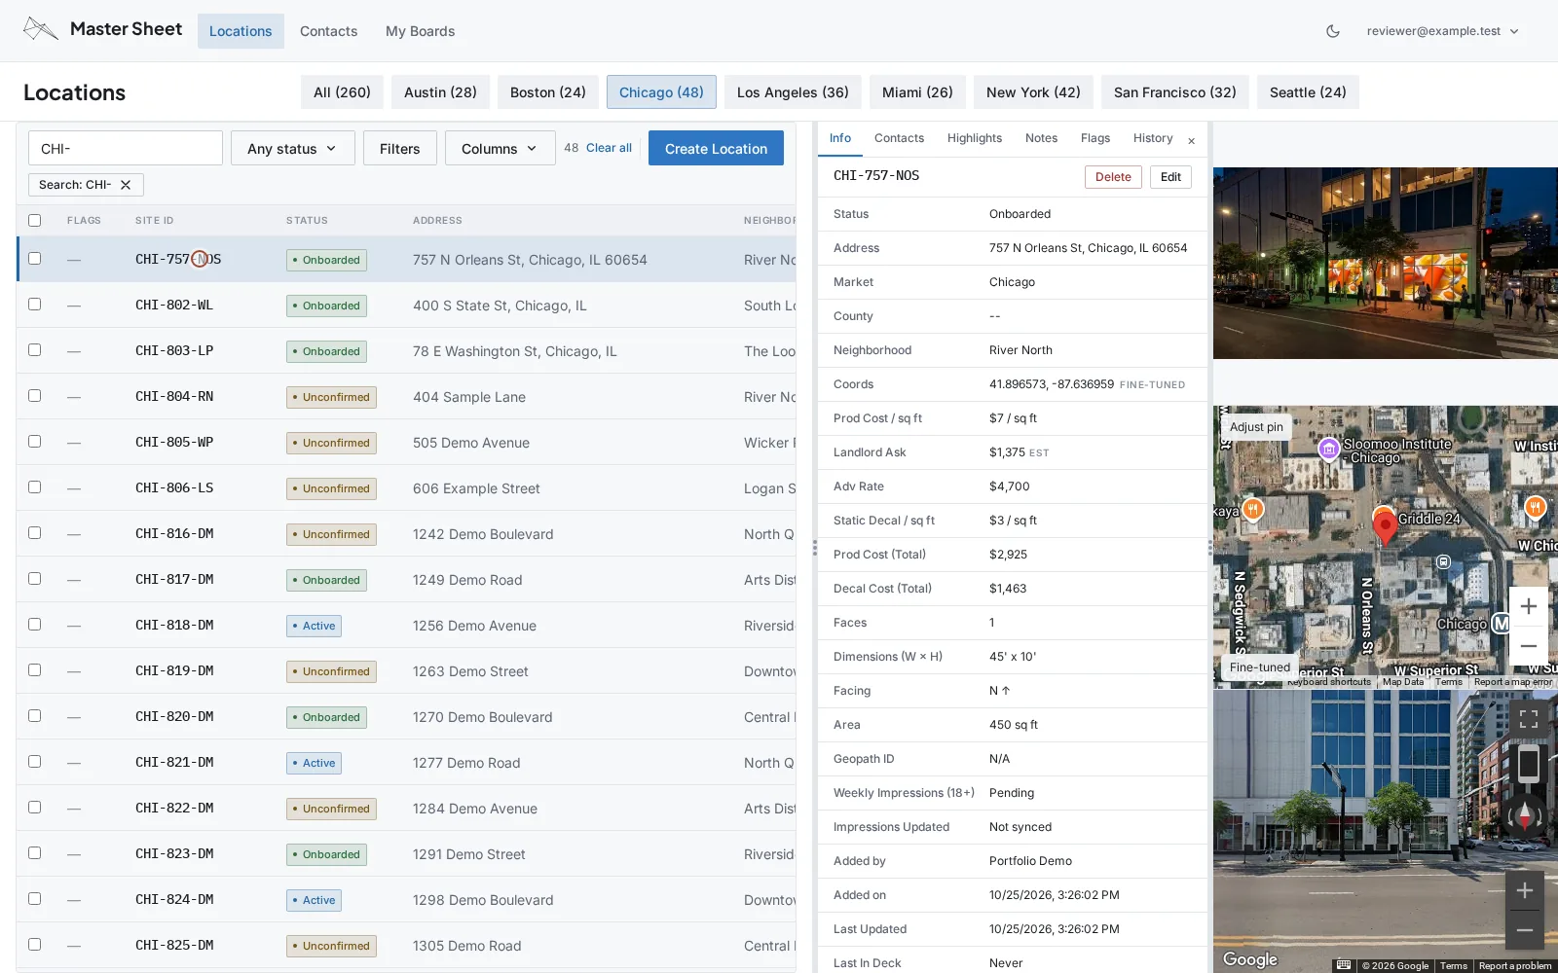Click the Sloomoo Institute map marker

1328,449
